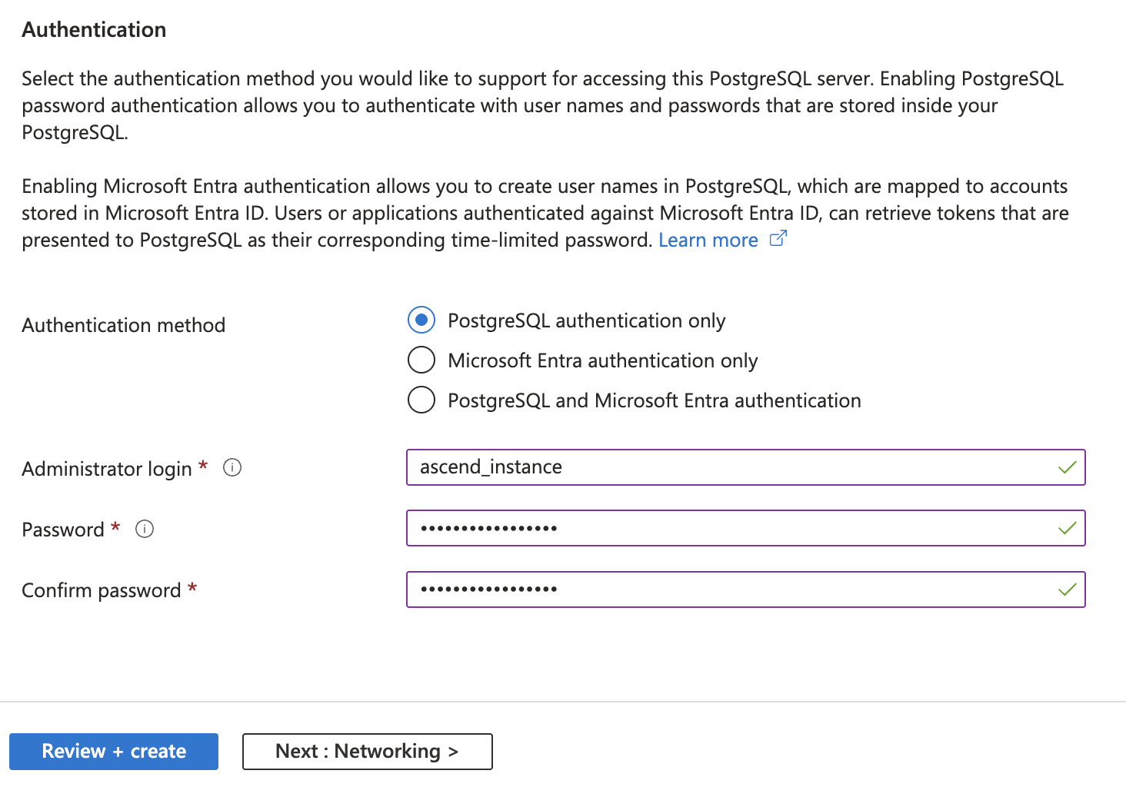
Task: Focus the Administrator login text field
Action: [x=731, y=467]
